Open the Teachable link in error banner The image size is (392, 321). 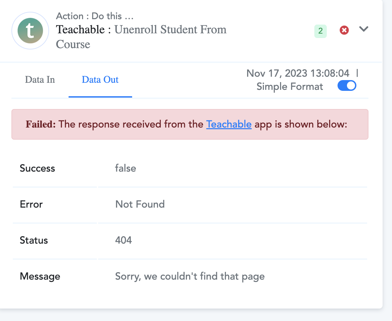coord(229,124)
